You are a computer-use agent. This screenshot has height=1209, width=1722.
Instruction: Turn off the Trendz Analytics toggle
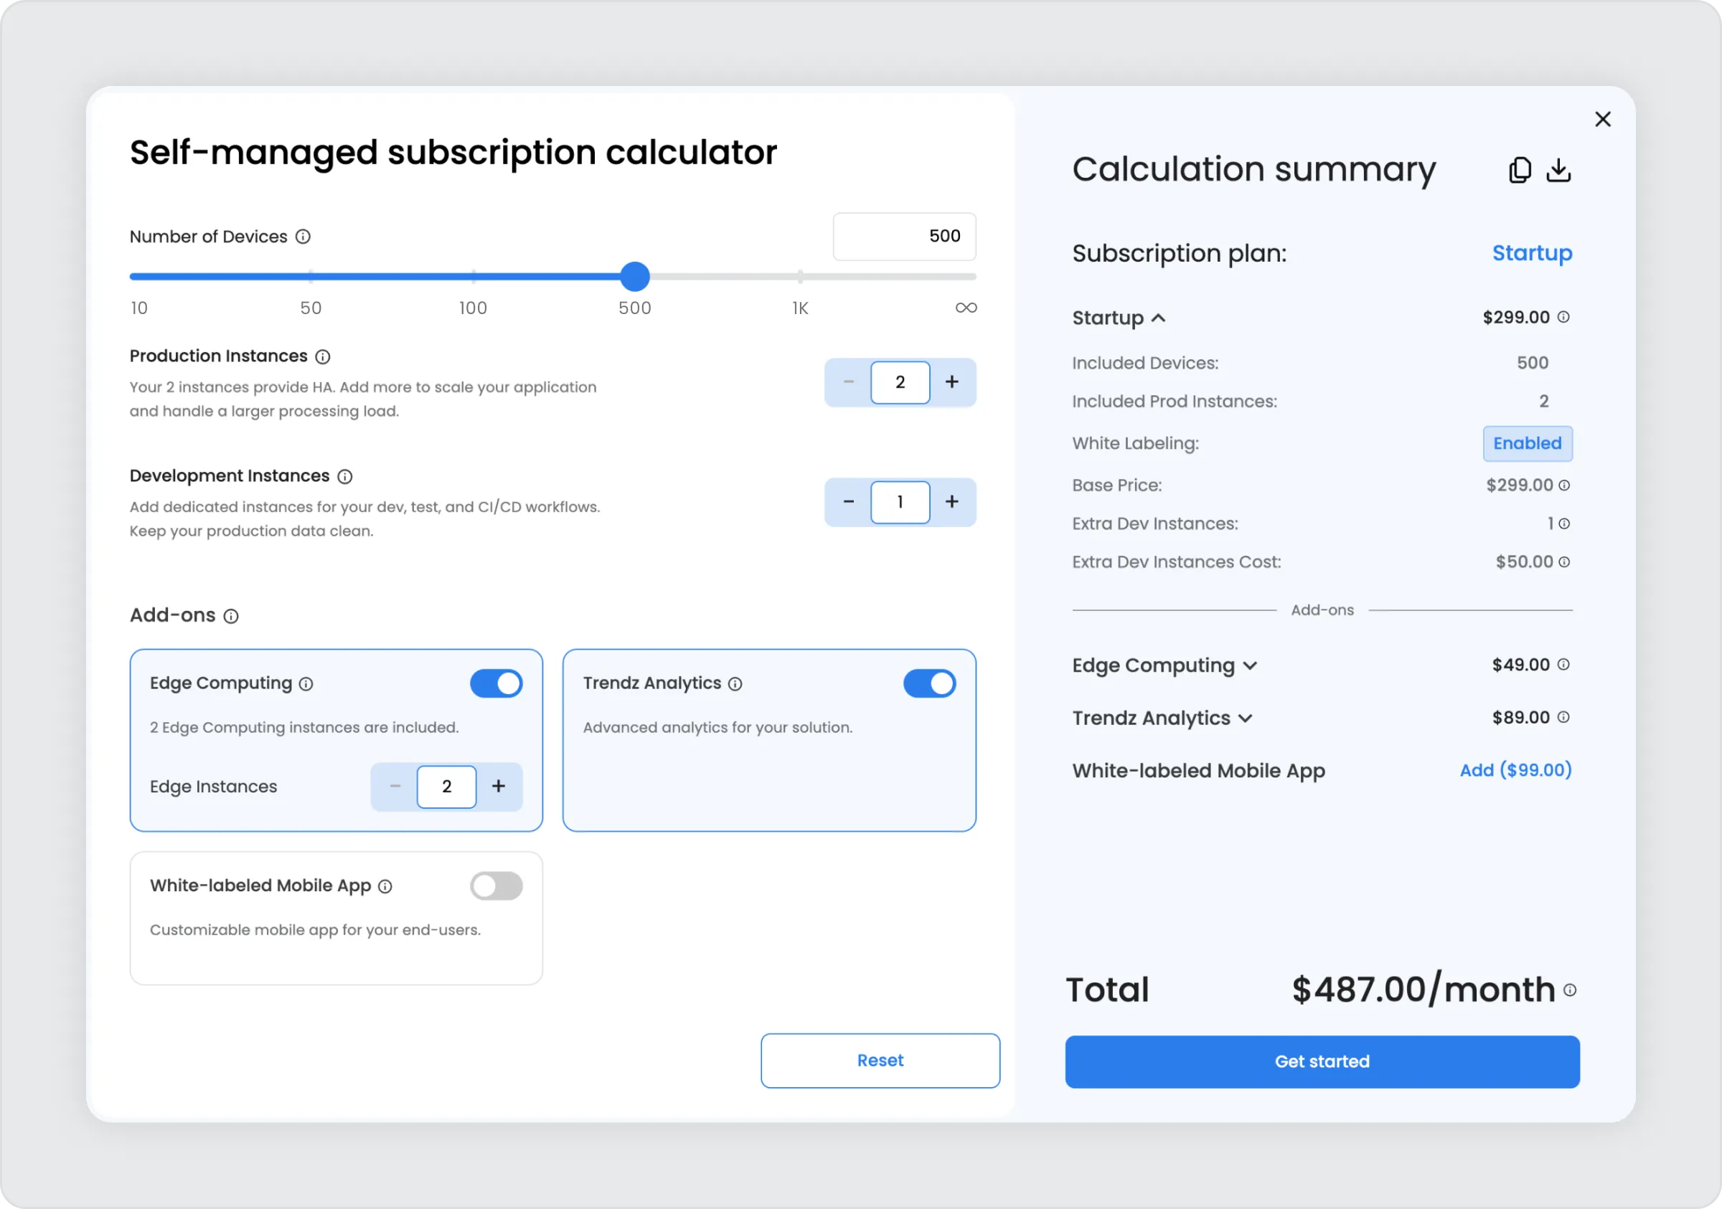(929, 683)
